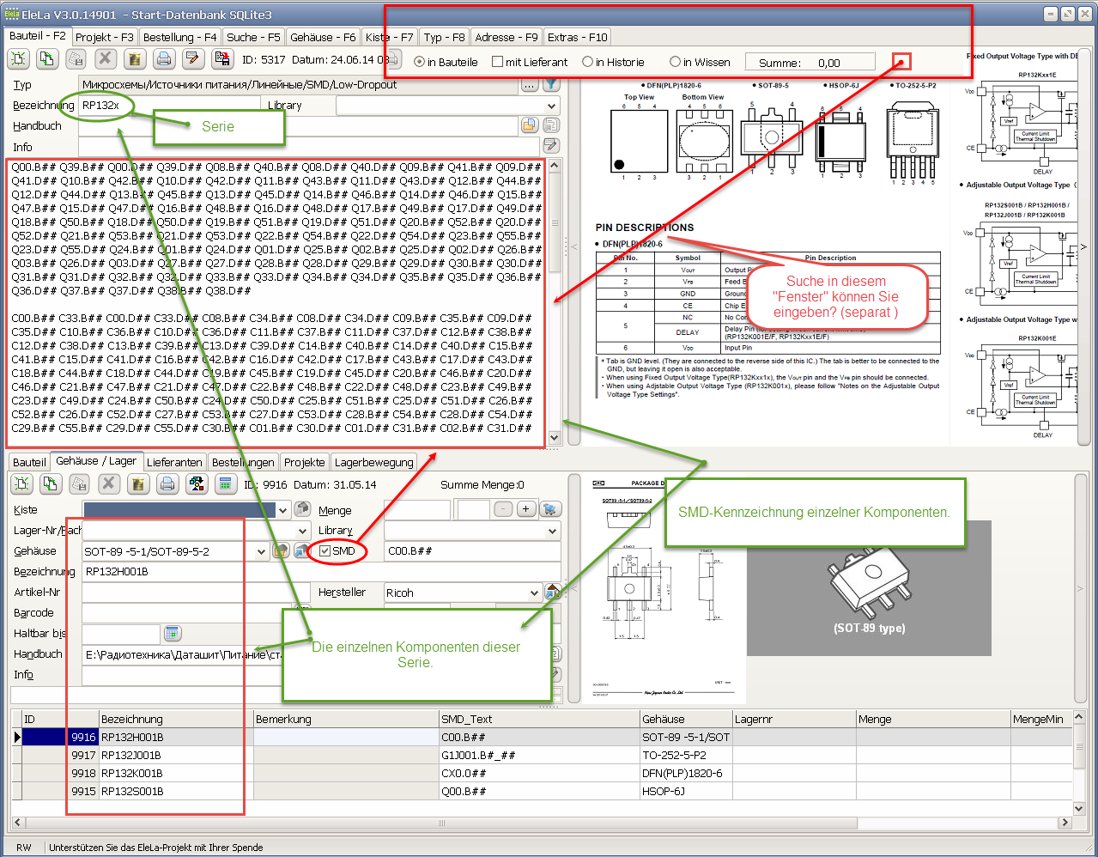The width and height of the screenshot is (1098, 857).
Task: Print the Lager entry via the lower printer icon
Action: pyautogui.click(x=167, y=484)
